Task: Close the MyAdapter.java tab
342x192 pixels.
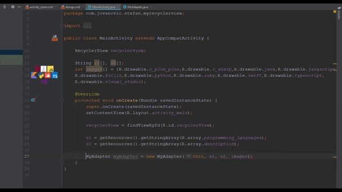Action: [151, 7]
